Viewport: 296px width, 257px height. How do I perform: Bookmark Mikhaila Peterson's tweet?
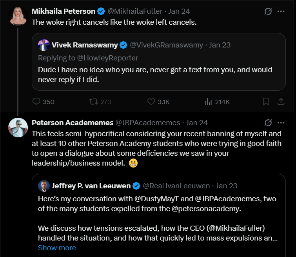(x=266, y=102)
